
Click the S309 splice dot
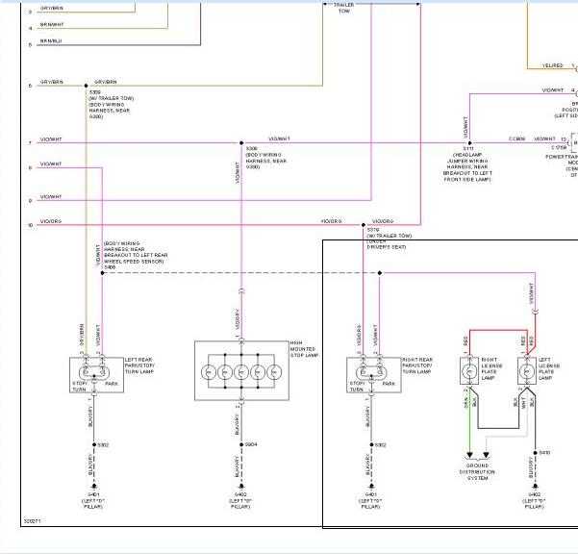(87, 86)
